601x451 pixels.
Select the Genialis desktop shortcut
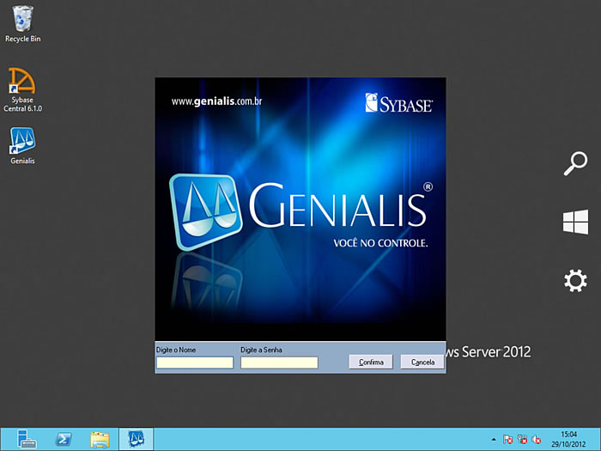pos(22,146)
